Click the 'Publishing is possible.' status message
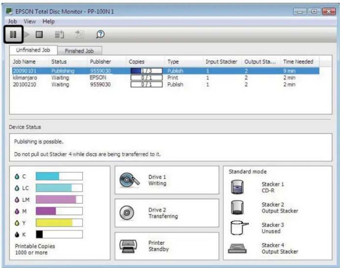The height and width of the screenshot is (268, 340). pos(39,142)
